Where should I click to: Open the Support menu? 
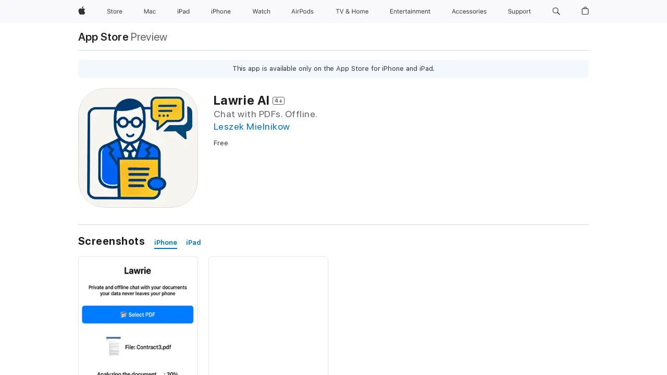coord(520,11)
